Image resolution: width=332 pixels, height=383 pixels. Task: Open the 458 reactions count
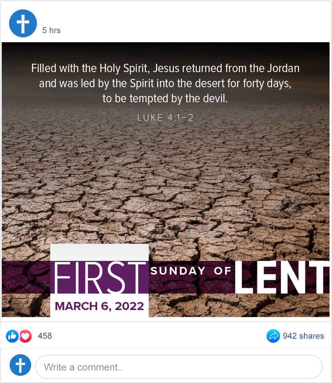coord(45,336)
